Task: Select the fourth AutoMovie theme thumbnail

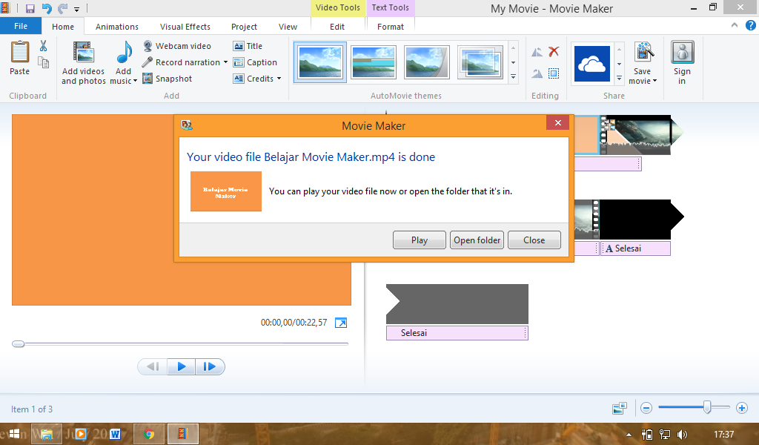Action: [x=480, y=62]
